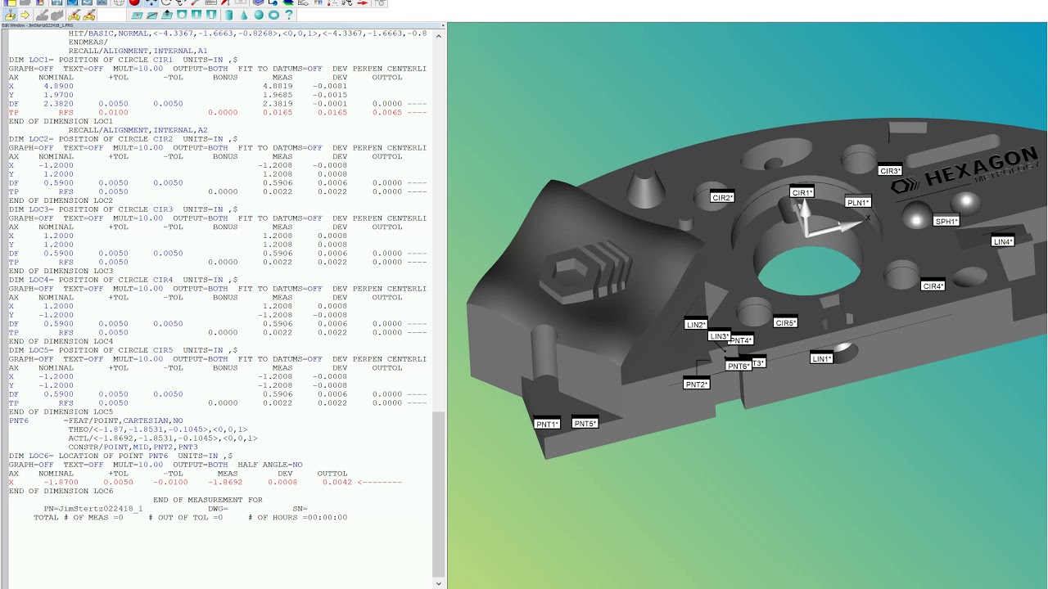
Task: Click the line 'DIM LOC1= POSITION OF CIRCLE CIR1'
Action: click(123, 60)
